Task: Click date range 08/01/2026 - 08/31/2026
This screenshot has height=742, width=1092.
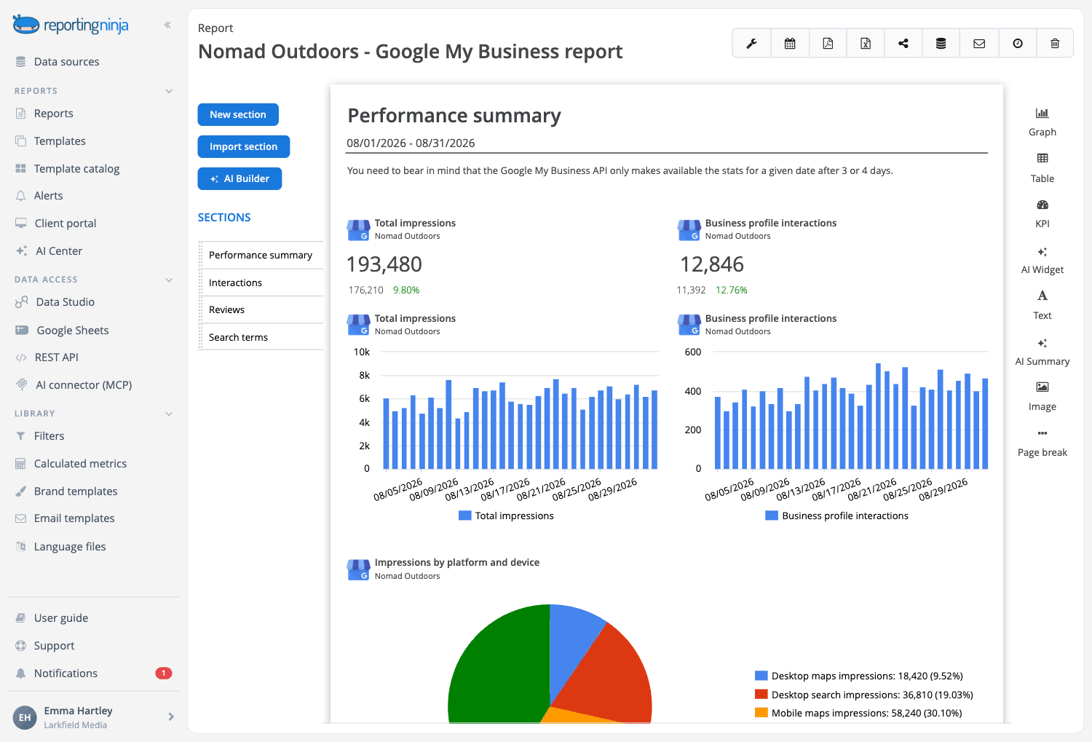Action: (411, 143)
